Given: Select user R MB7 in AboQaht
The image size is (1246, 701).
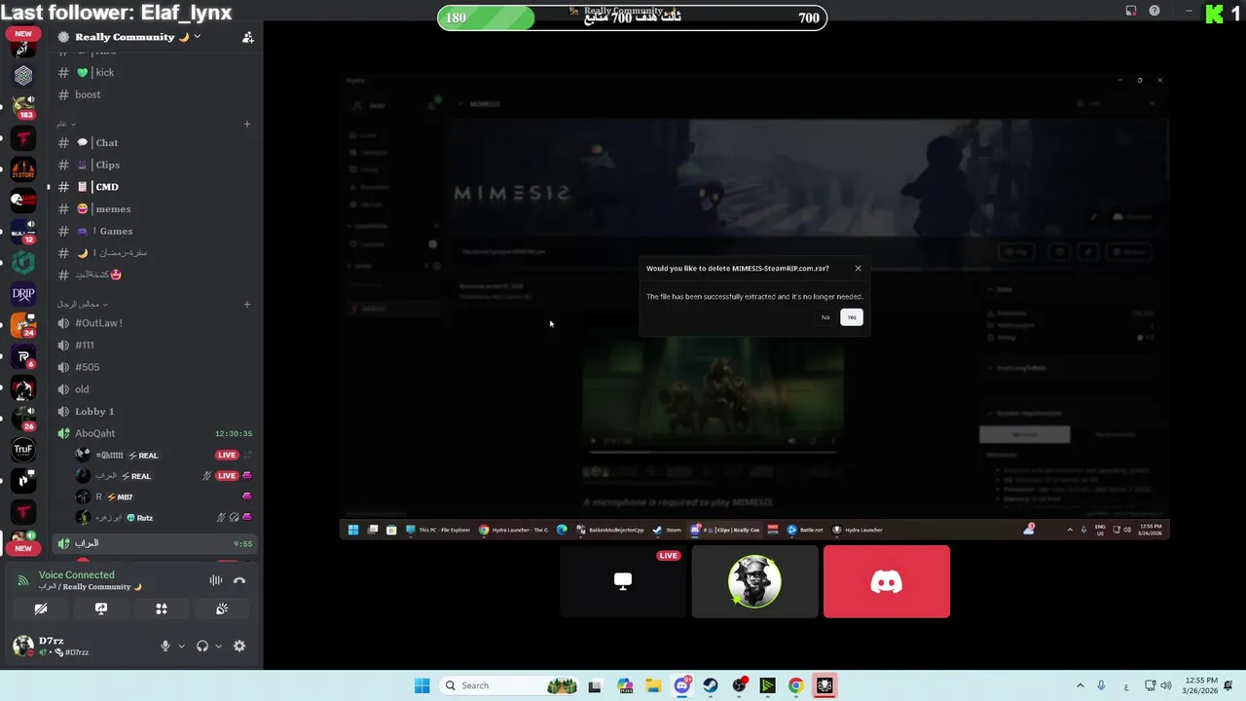Looking at the screenshot, I should click(163, 497).
